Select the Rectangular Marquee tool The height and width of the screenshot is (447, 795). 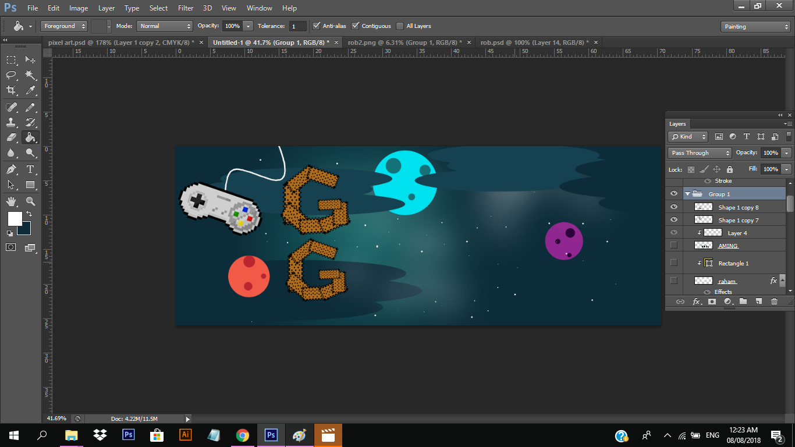(x=11, y=59)
